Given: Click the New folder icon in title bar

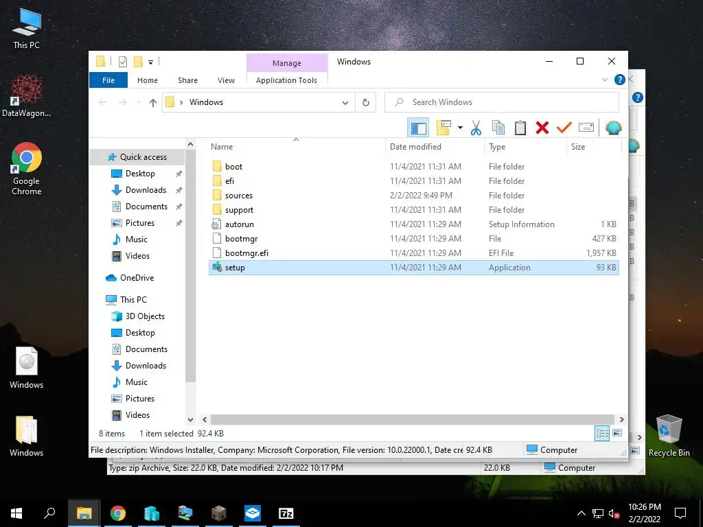Looking at the screenshot, I should pyautogui.click(x=138, y=62).
